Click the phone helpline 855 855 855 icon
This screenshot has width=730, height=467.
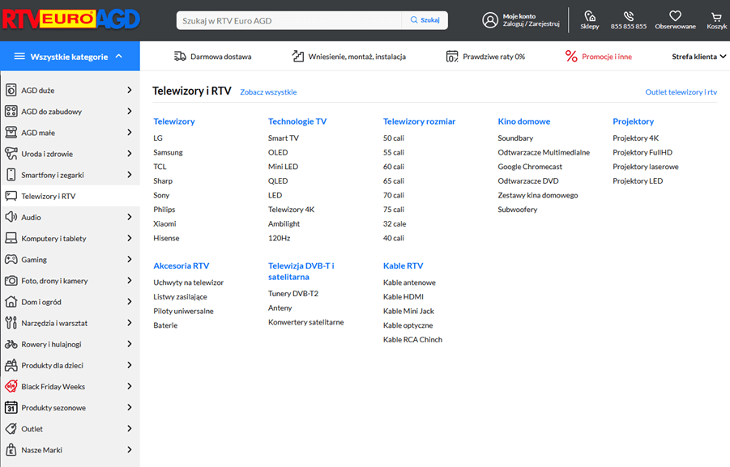[628, 16]
